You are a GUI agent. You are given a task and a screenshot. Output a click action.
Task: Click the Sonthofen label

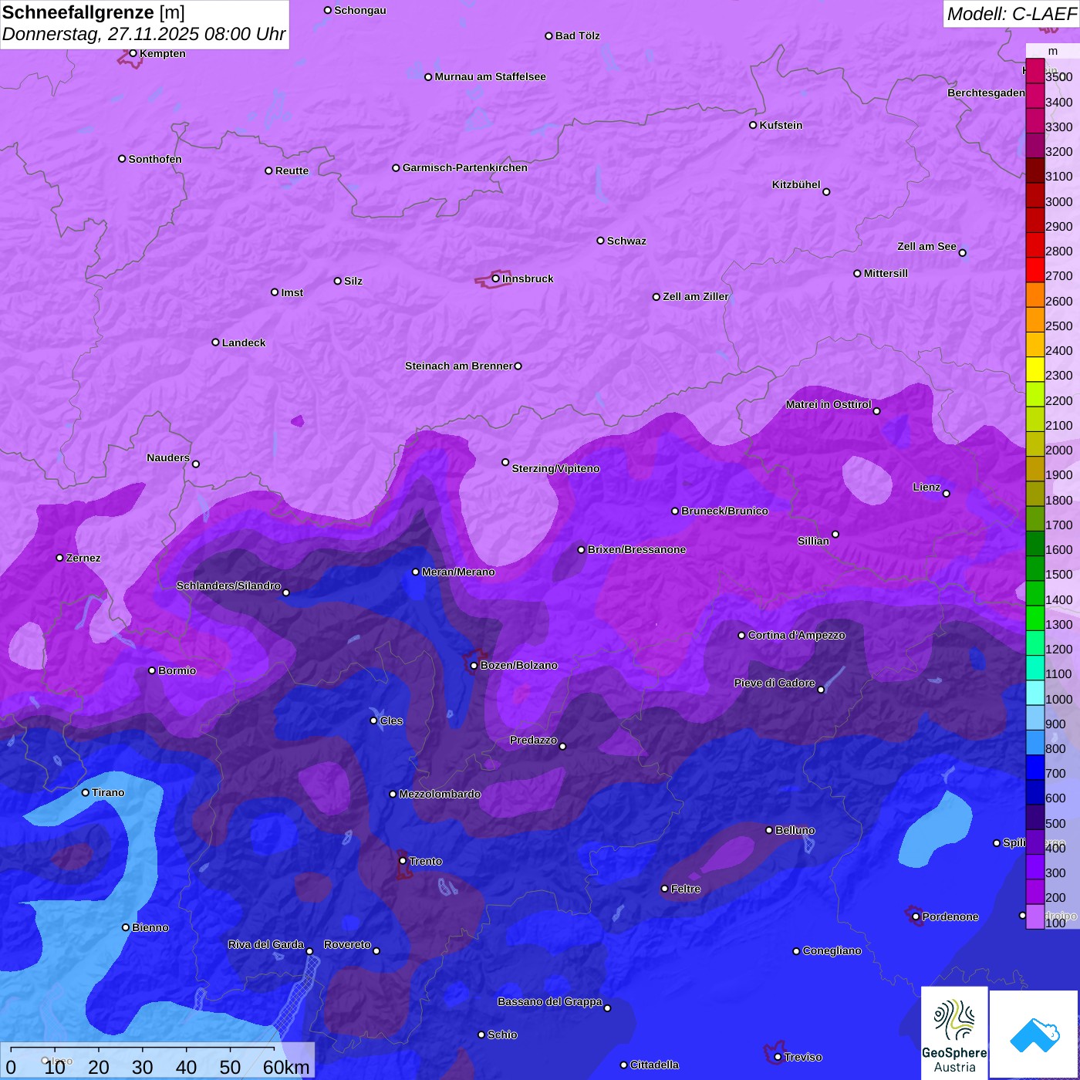pyautogui.click(x=155, y=159)
